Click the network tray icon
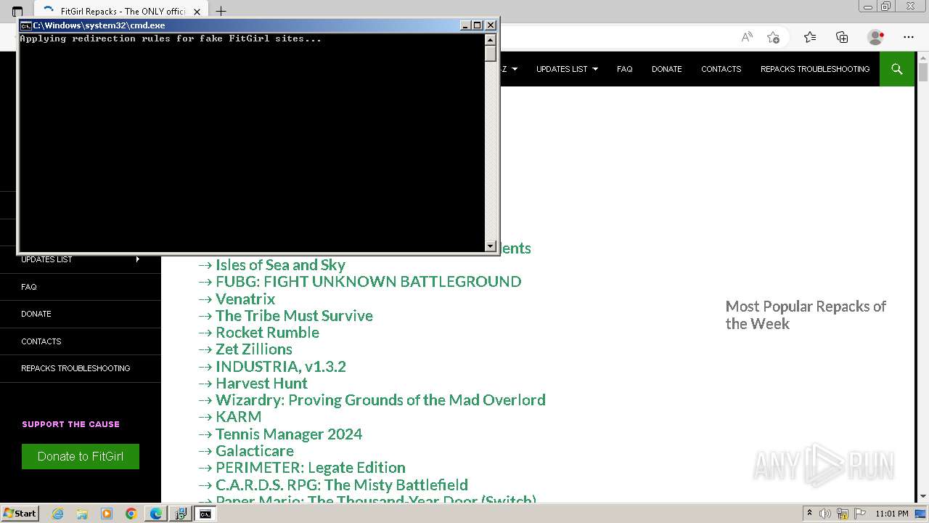 click(843, 514)
